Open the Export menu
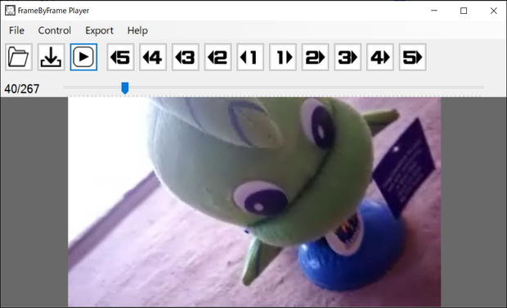The height and width of the screenshot is (308, 507). [x=99, y=30]
